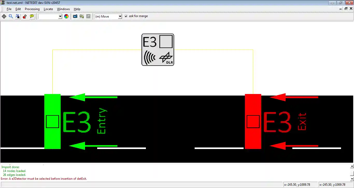
Task: Open the File menu
Action: click(9, 9)
